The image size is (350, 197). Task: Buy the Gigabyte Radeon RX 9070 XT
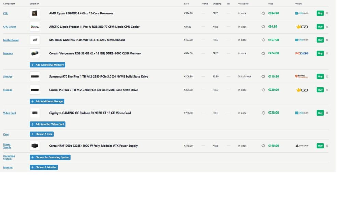(320, 113)
